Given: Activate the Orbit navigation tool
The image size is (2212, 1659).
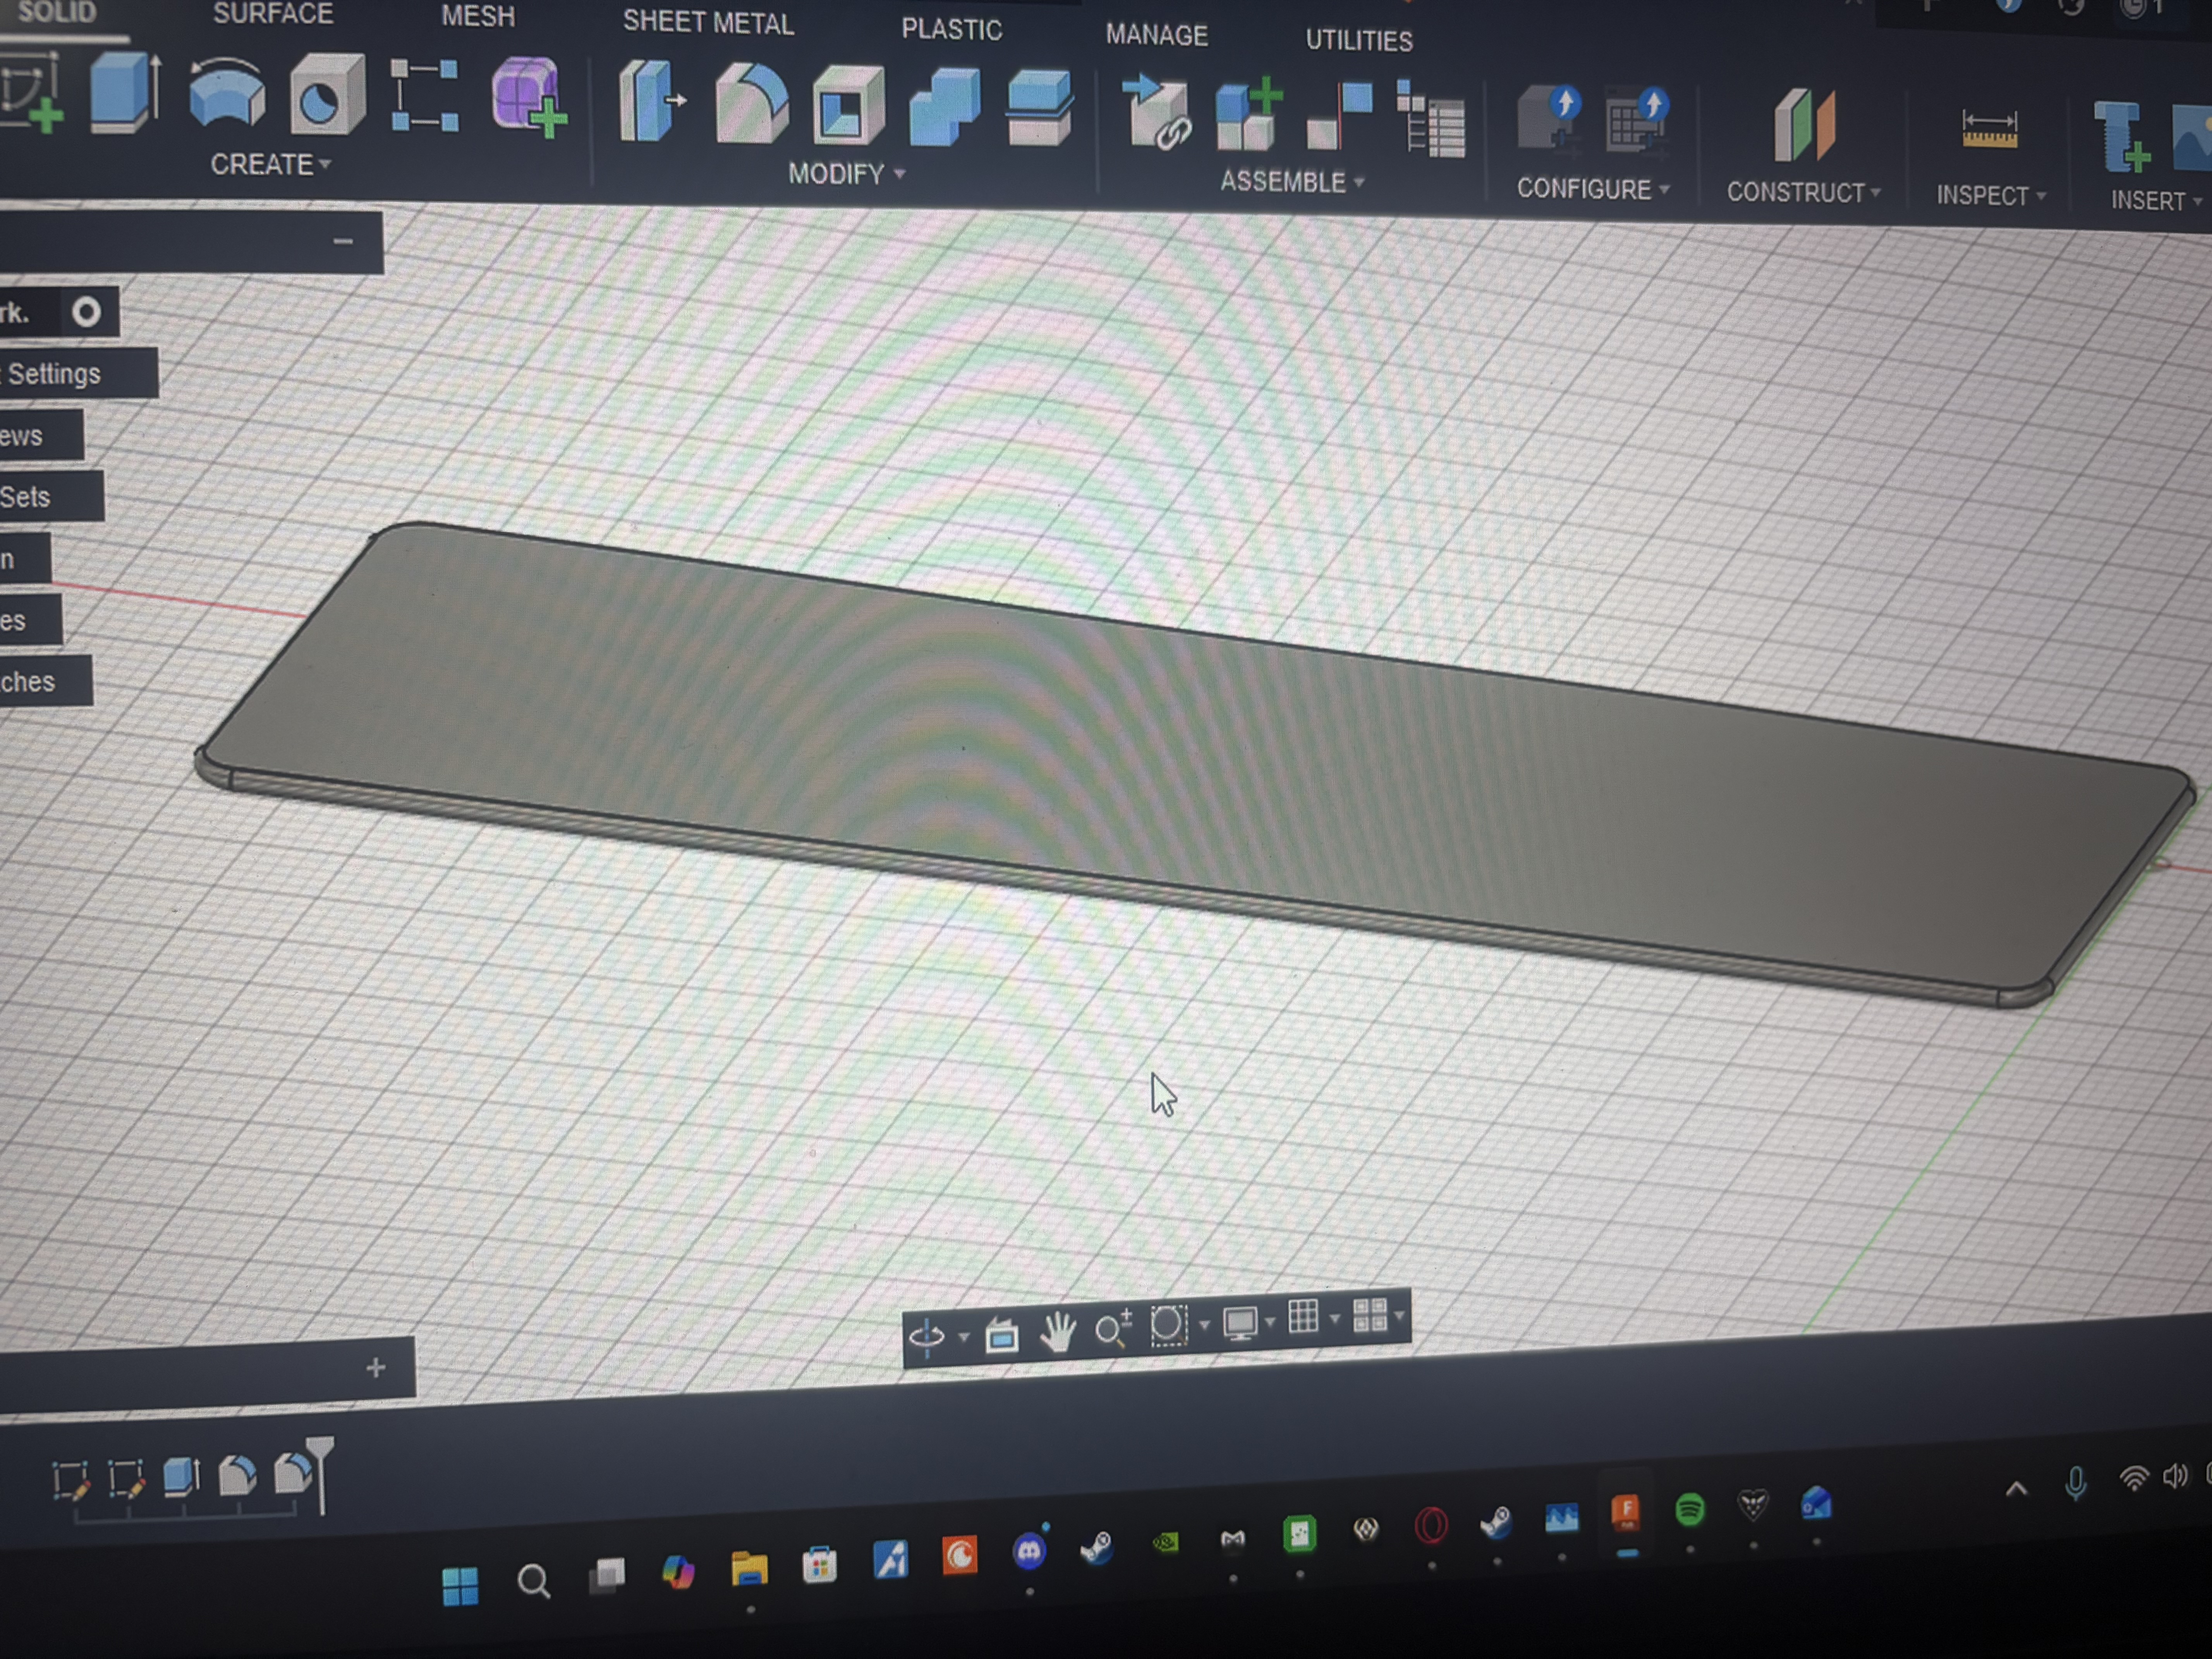Looking at the screenshot, I should coord(927,1337).
